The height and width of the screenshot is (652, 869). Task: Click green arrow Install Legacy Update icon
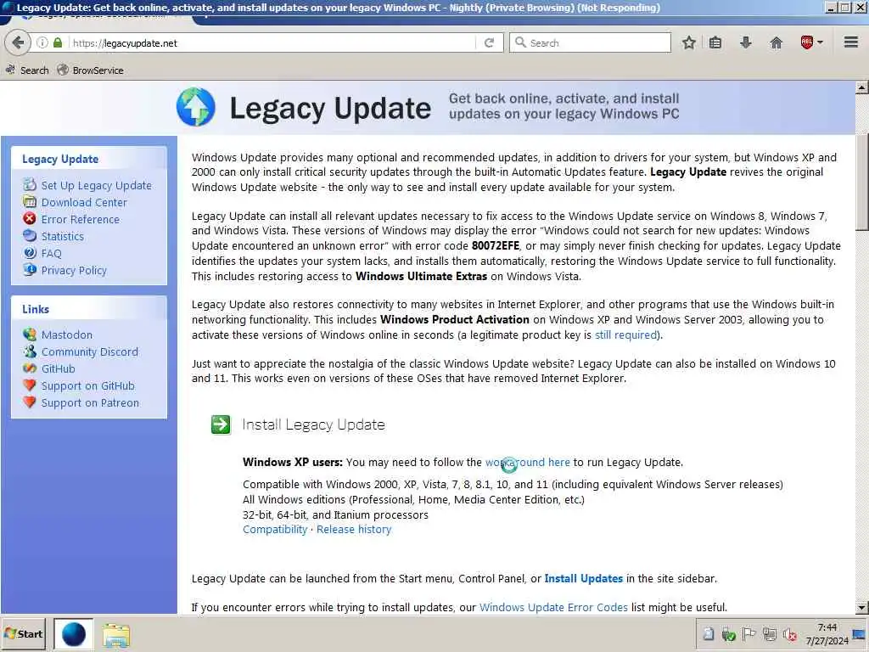point(221,424)
